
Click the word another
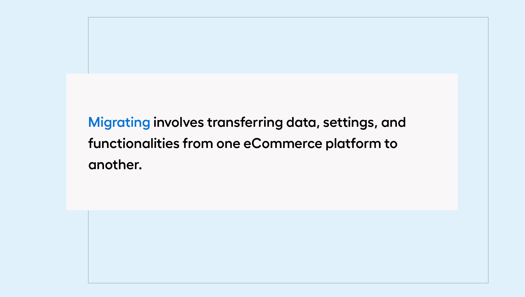(114, 165)
